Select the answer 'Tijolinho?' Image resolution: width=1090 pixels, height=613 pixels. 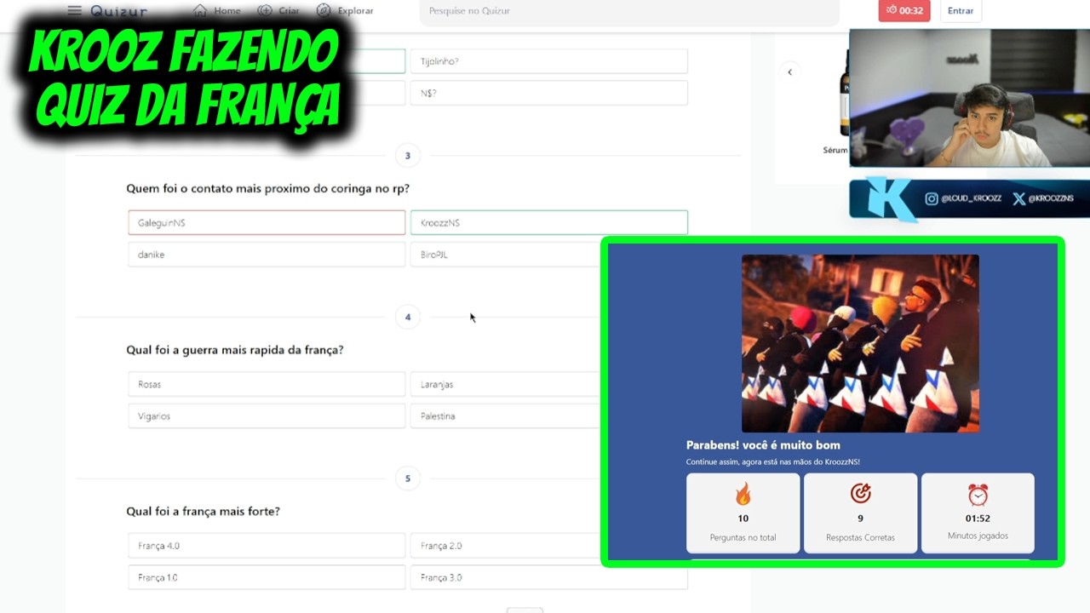click(548, 61)
